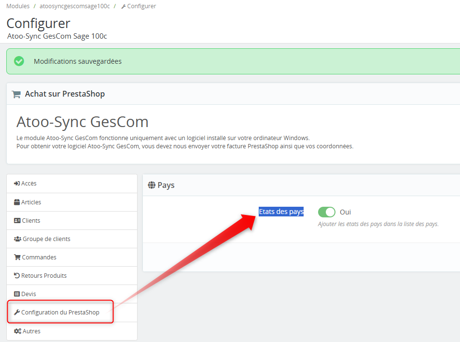Go to Groupe de clients section
This screenshot has height=342, width=460.
coord(72,239)
